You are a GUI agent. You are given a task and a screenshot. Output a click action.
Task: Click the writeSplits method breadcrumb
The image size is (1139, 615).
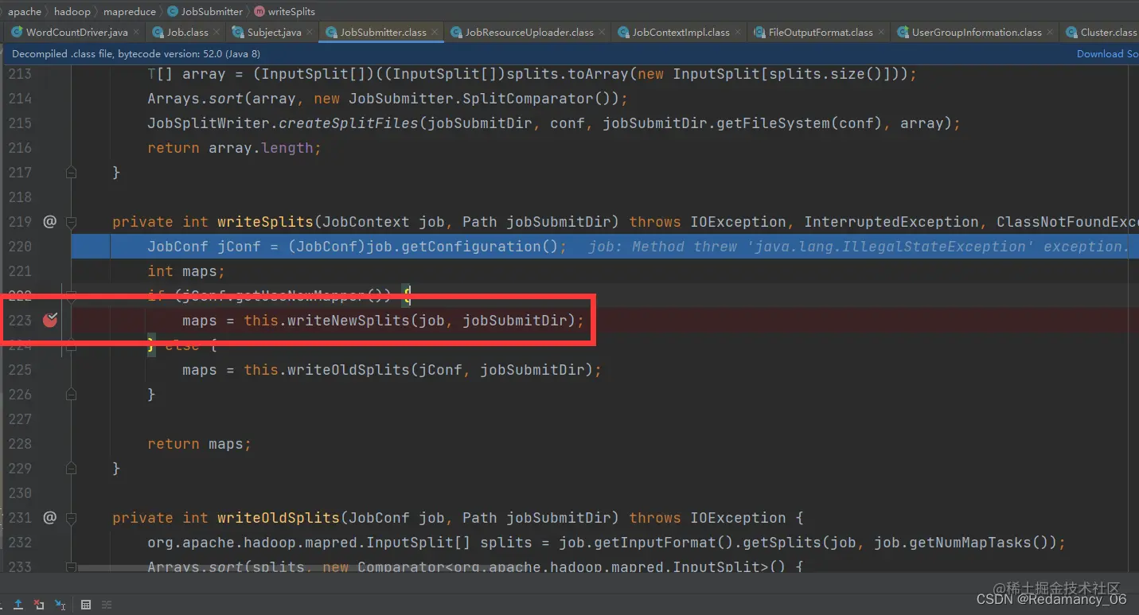point(285,11)
